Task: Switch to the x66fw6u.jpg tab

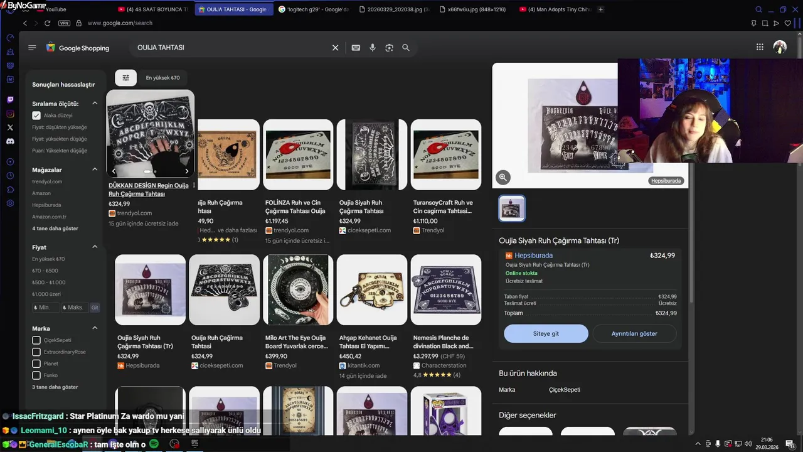Action: (473, 9)
